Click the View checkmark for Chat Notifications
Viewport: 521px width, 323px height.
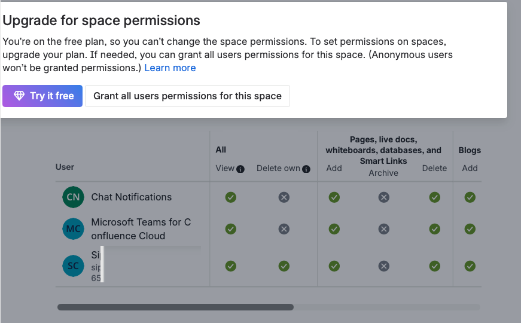click(x=231, y=197)
